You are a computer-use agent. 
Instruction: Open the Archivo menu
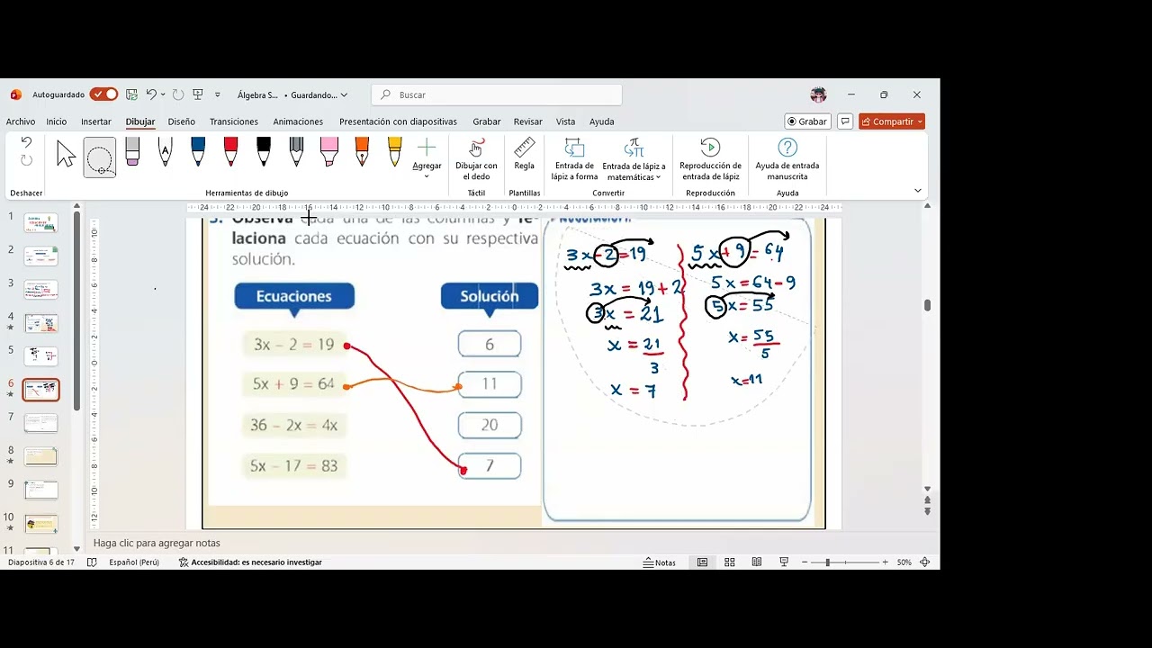tap(21, 121)
